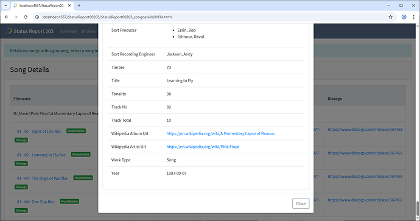Open the Summary menu item
The width and height of the screenshot is (420, 221).
(x=69, y=31)
